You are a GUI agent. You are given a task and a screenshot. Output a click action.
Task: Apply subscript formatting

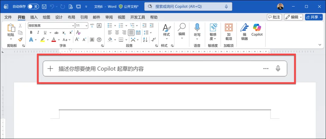pos(64,33)
